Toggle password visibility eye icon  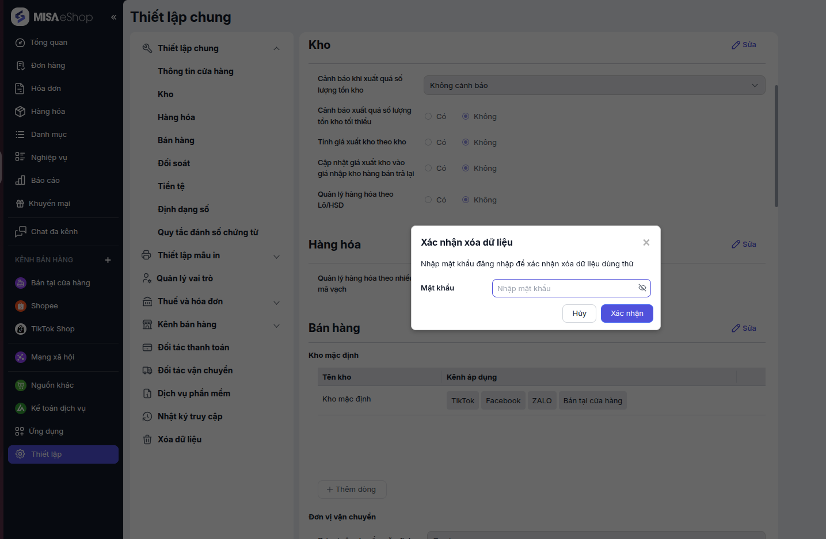click(642, 288)
